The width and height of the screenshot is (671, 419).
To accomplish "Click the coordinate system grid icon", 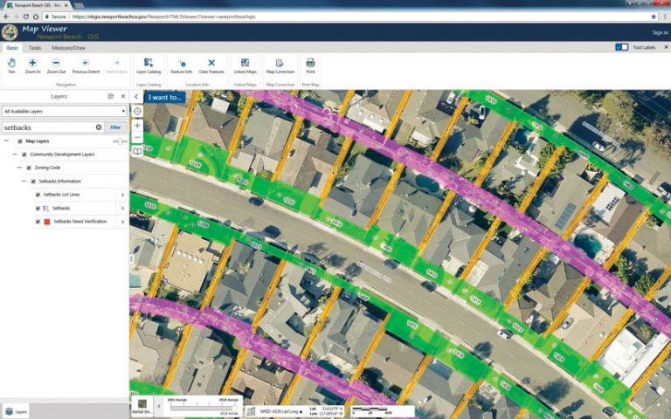I will coord(252,411).
